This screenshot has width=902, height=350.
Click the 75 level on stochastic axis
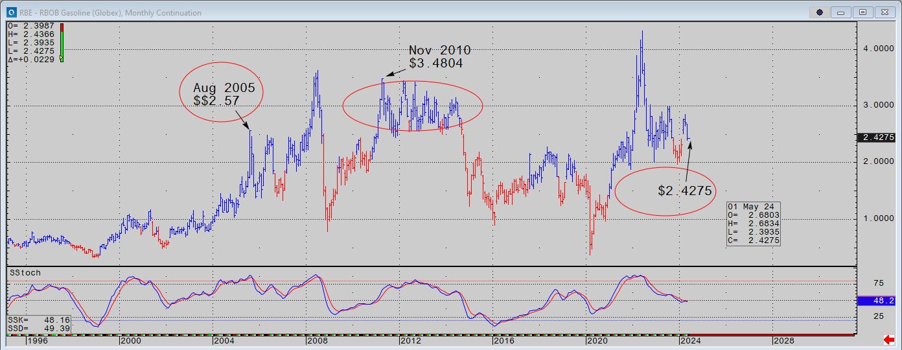pyautogui.click(x=879, y=283)
